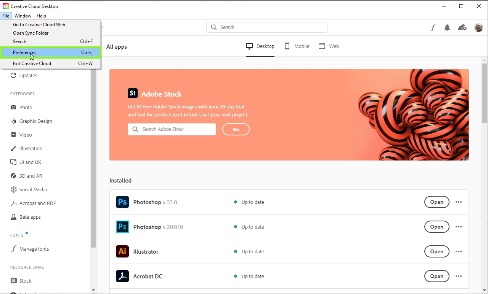Open the UI and UX category

coord(26,162)
